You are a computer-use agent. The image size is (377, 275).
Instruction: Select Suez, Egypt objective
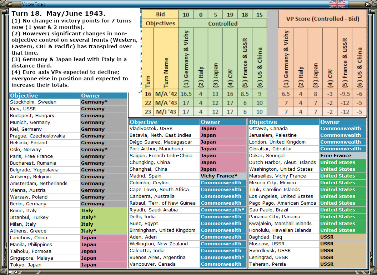164,223
